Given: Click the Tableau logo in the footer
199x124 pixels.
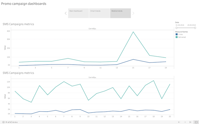Looking at the screenshot, I should [10, 122].
